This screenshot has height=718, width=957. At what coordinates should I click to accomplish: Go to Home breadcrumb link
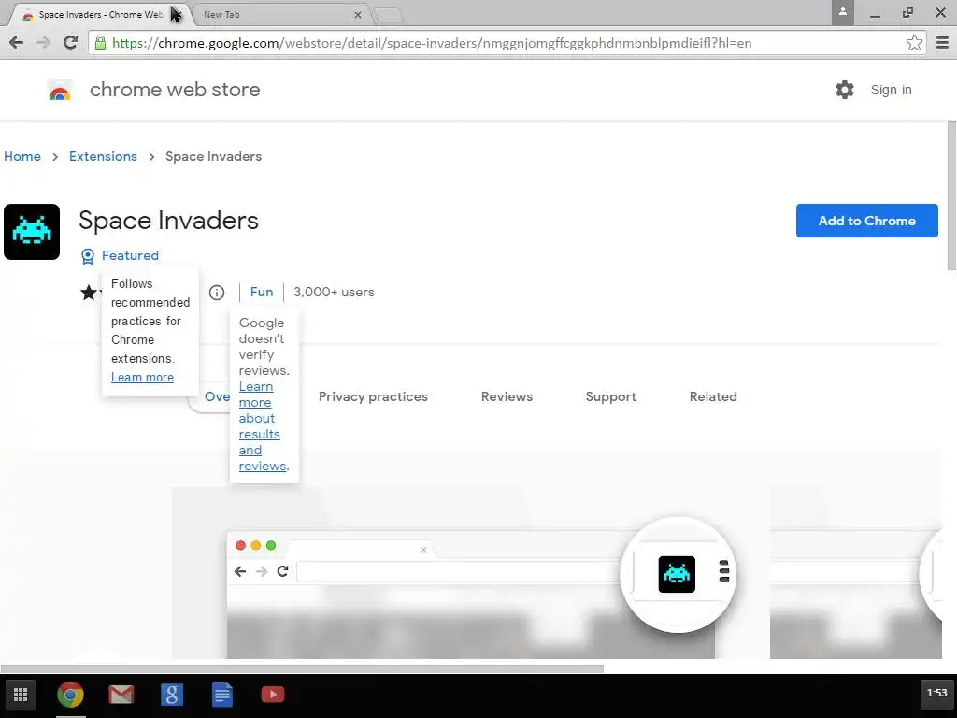coord(22,156)
